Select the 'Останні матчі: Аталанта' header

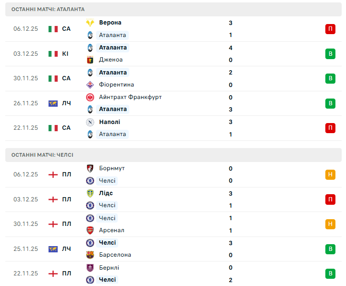click(48, 9)
